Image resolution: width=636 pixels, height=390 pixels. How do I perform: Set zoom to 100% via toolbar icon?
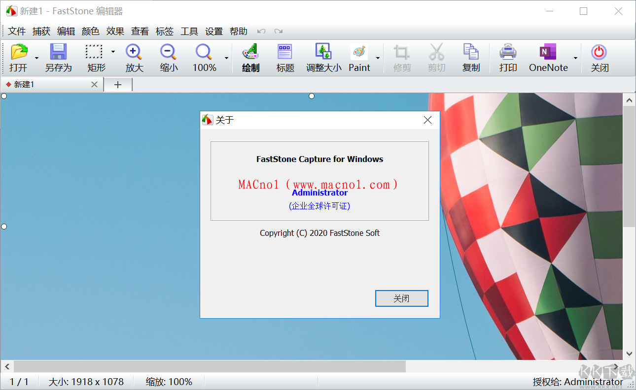(204, 52)
